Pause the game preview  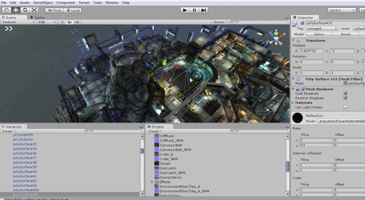tap(194, 10)
